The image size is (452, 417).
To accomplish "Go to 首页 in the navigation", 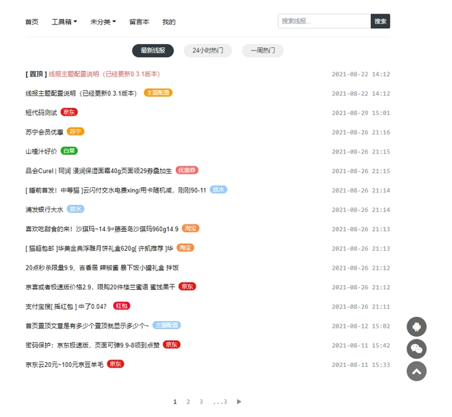I will (x=32, y=22).
